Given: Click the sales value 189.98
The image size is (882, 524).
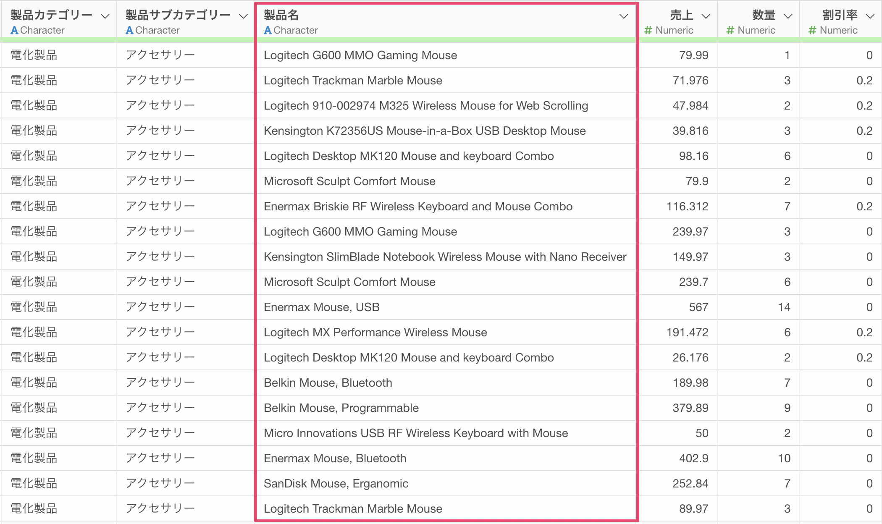Looking at the screenshot, I should (x=690, y=383).
